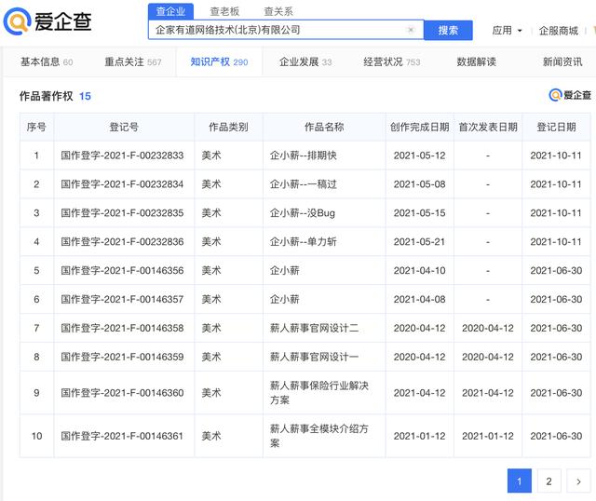Click the 登记号 column header

point(124,127)
